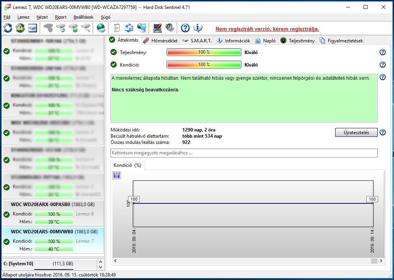Image resolution: width=394 pixels, height=280 pixels.
Task: Switch to the Teljesítmény tab
Action: (297, 41)
